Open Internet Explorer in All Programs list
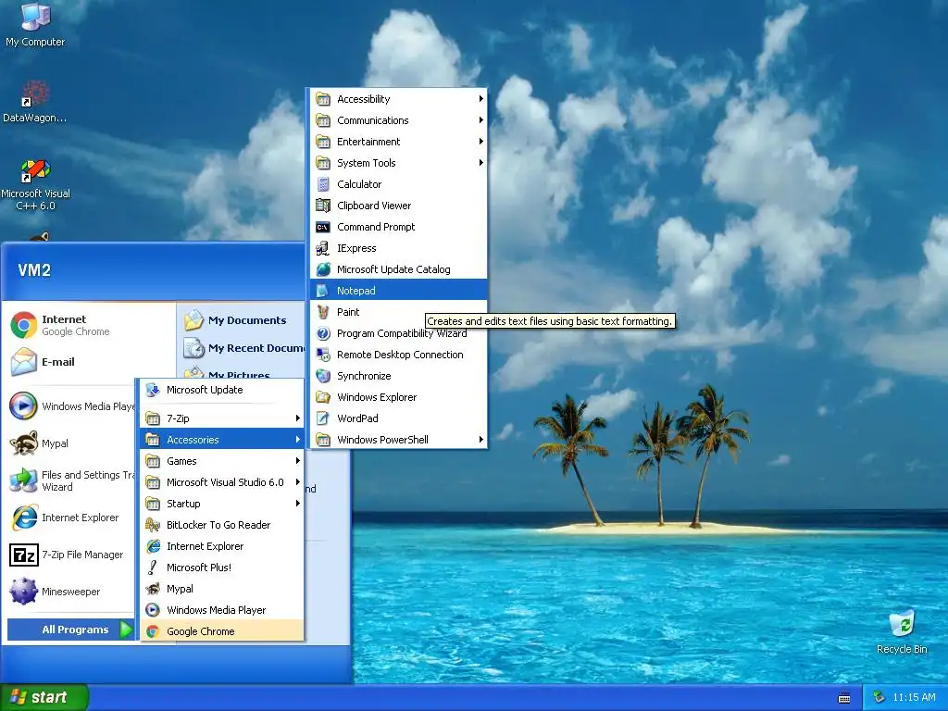Screen dimensions: 948x711 [221, 546]
